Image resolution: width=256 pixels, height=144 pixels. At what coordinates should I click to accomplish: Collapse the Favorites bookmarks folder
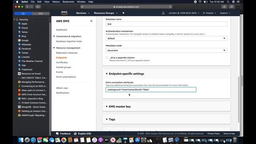point(14,20)
